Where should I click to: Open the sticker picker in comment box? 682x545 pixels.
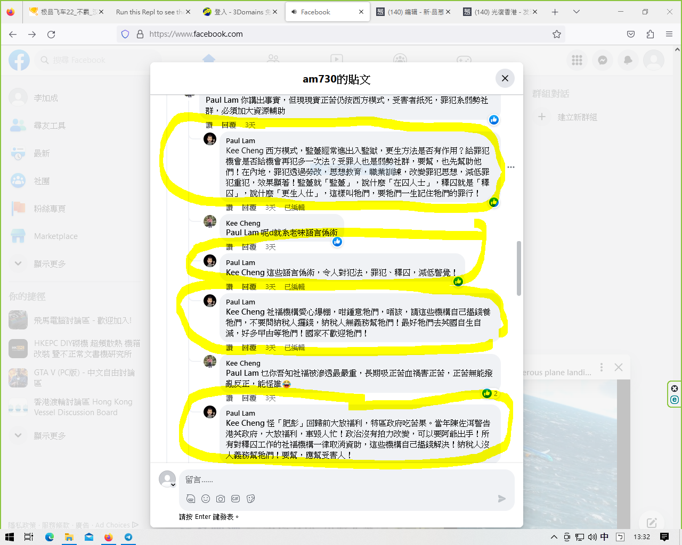pyautogui.click(x=250, y=499)
